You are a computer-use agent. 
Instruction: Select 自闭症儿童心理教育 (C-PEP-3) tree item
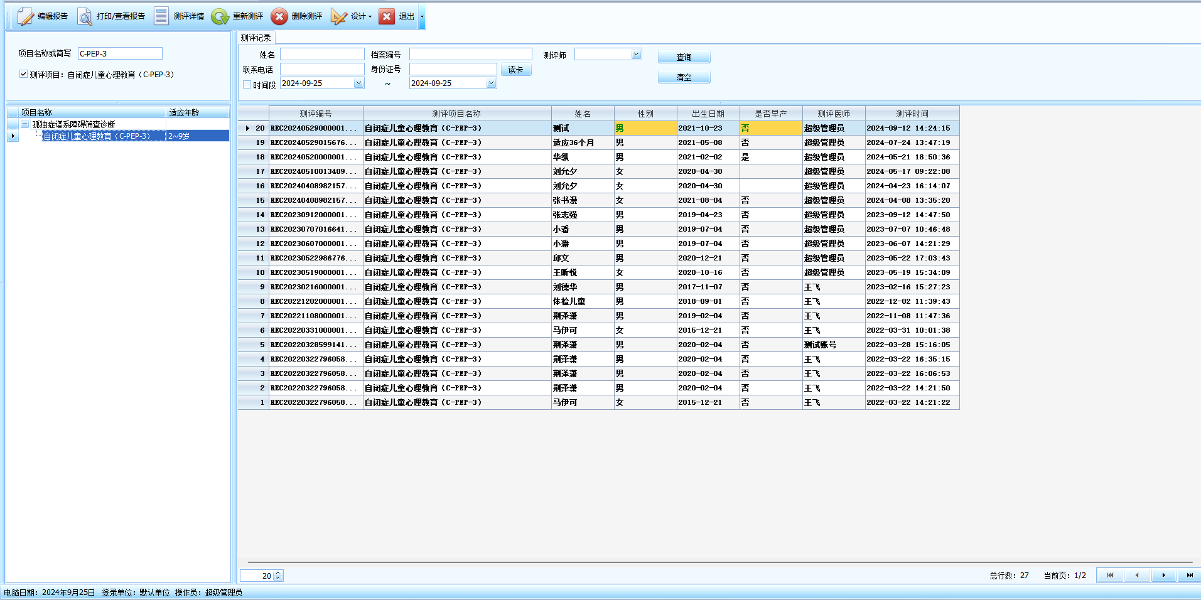pyautogui.click(x=97, y=136)
